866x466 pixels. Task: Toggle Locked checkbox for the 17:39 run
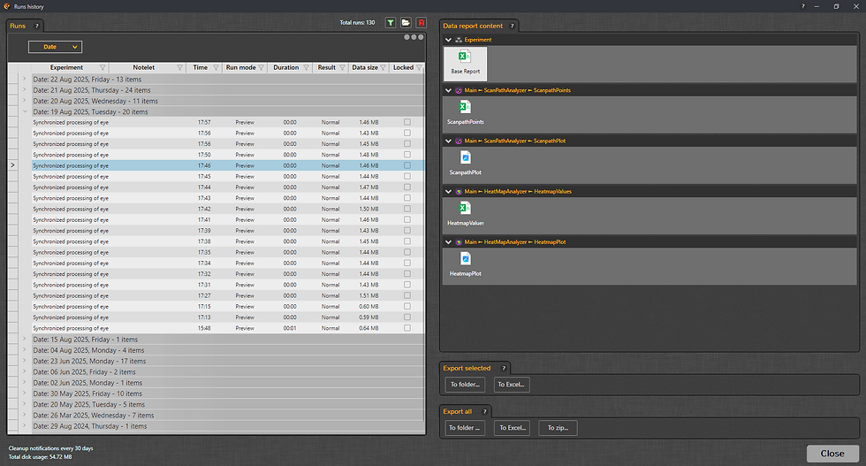click(x=407, y=231)
